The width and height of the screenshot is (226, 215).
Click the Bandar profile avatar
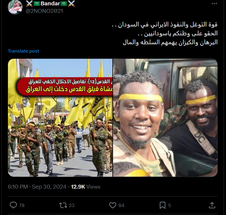(x=15, y=7)
